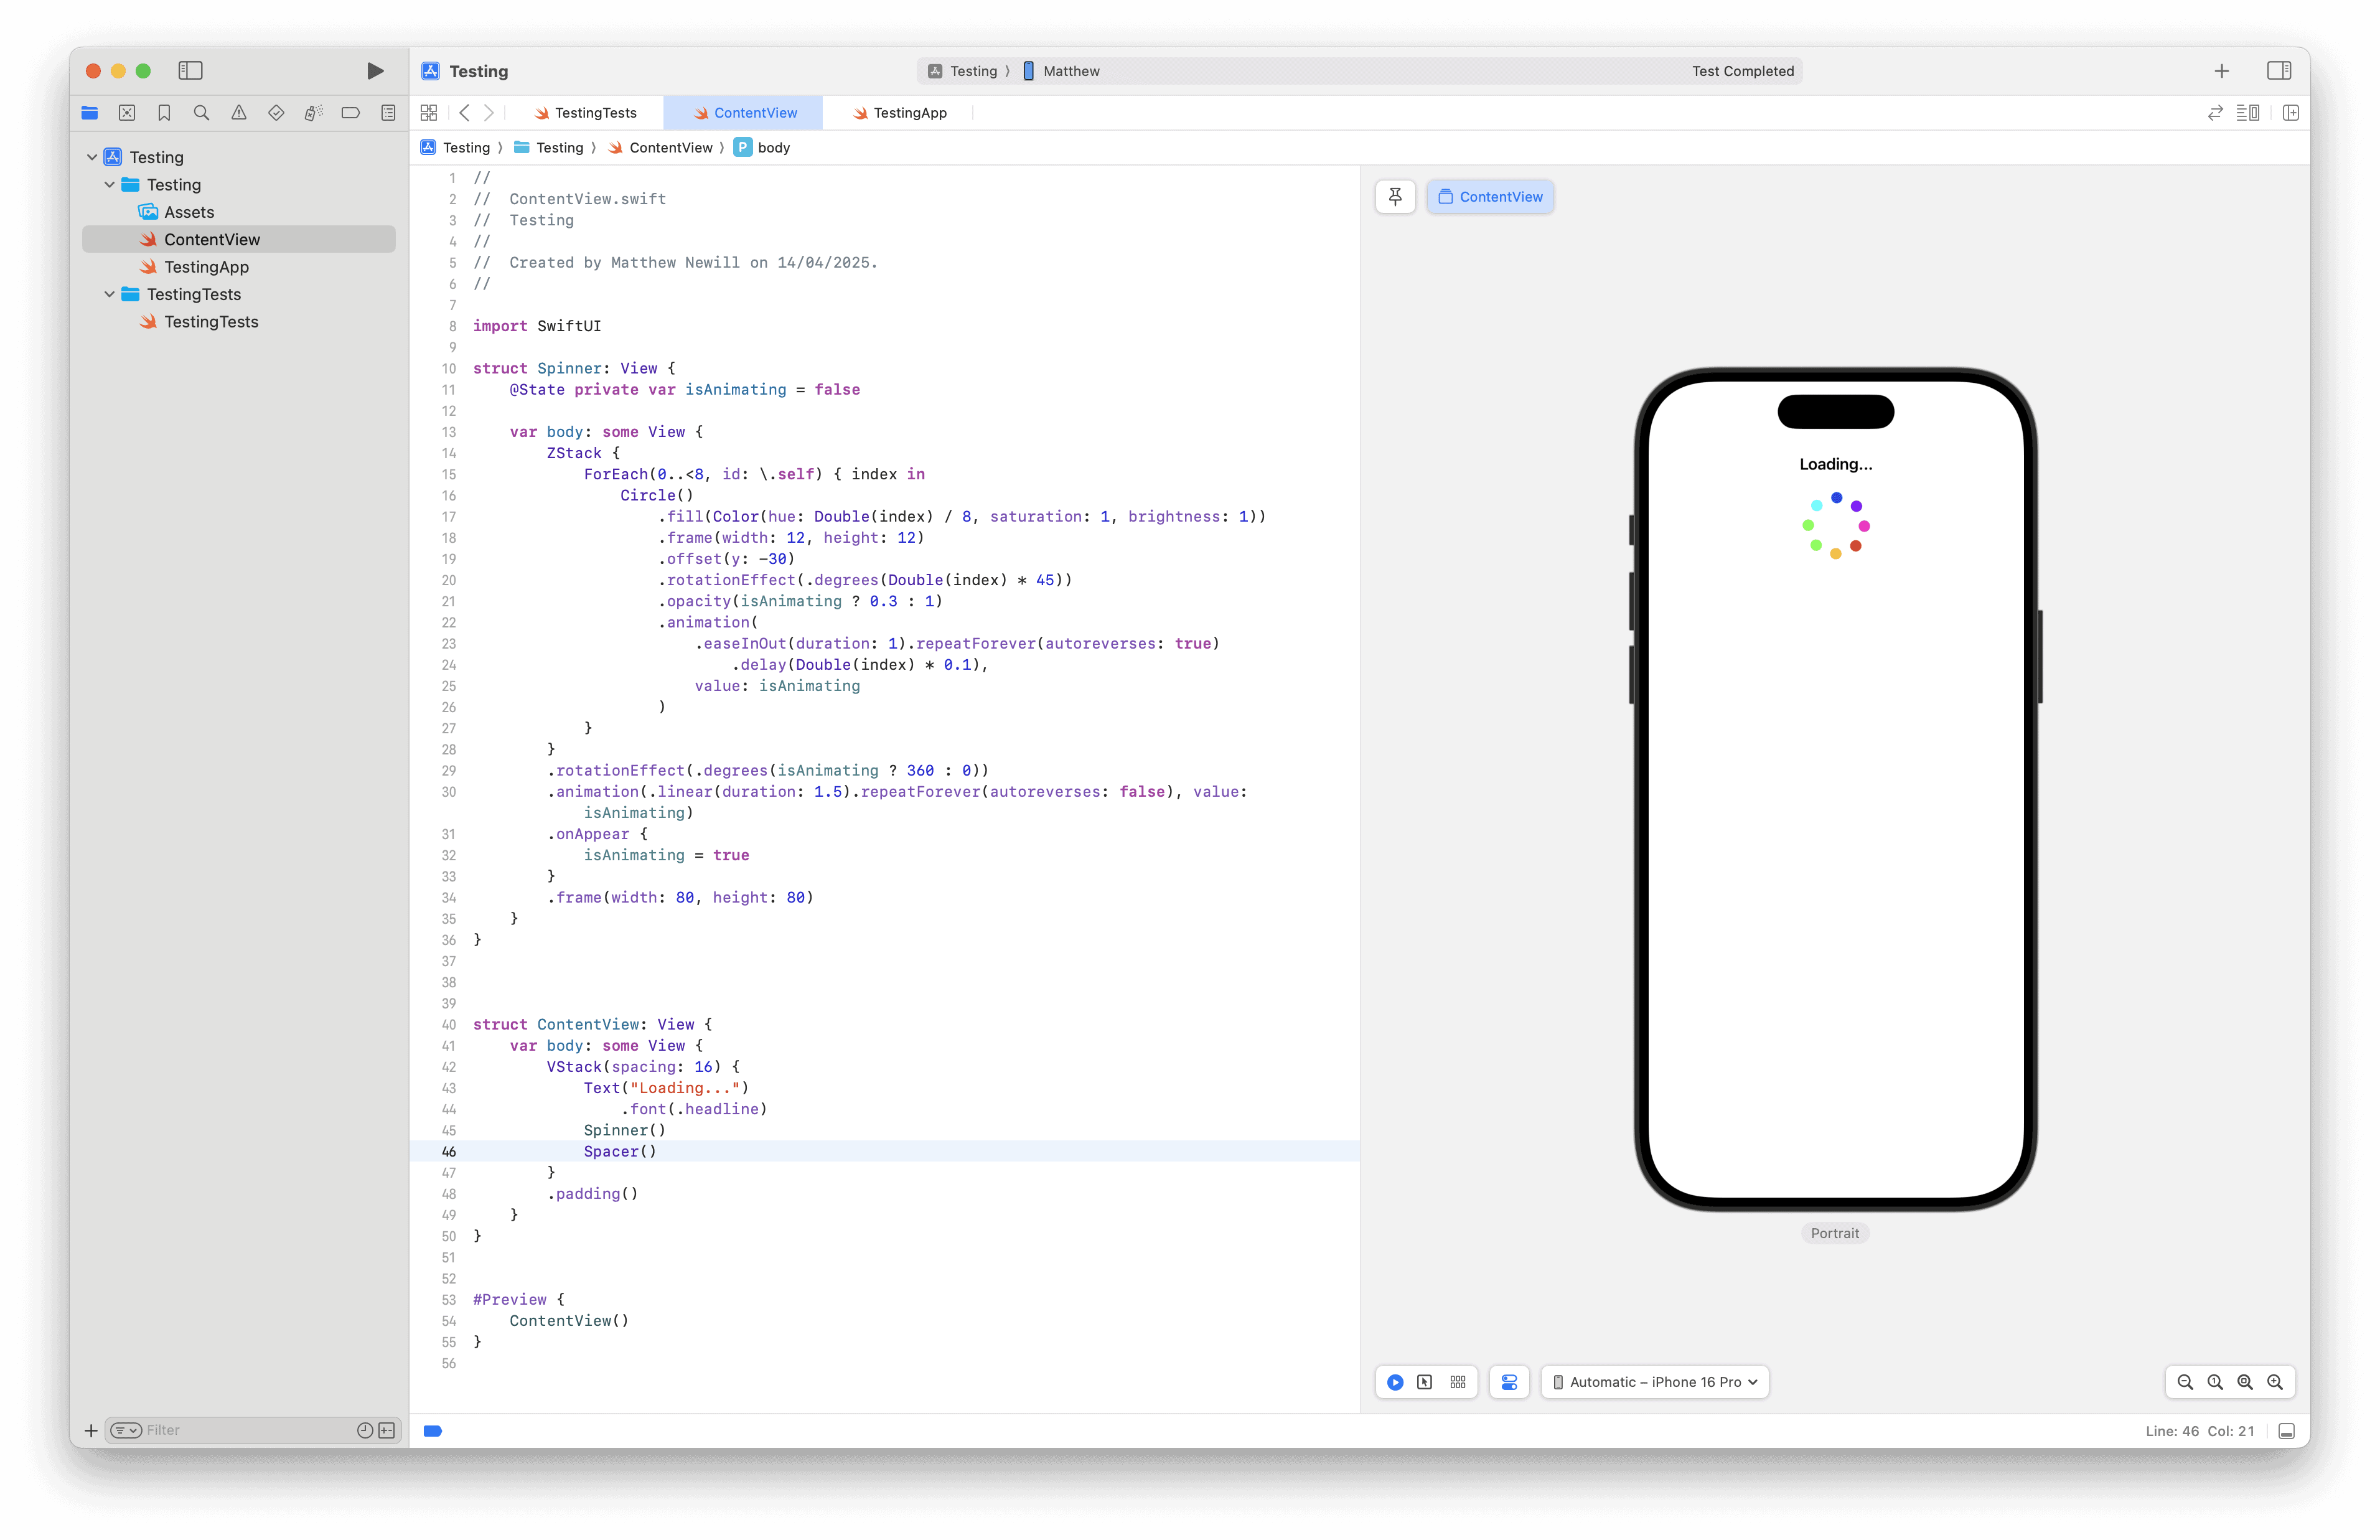Select the Bookmark navigator icon

(x=163, y=113)
